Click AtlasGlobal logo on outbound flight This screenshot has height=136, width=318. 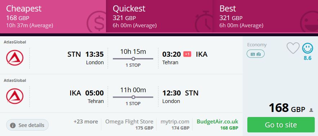tap(14, 58)
